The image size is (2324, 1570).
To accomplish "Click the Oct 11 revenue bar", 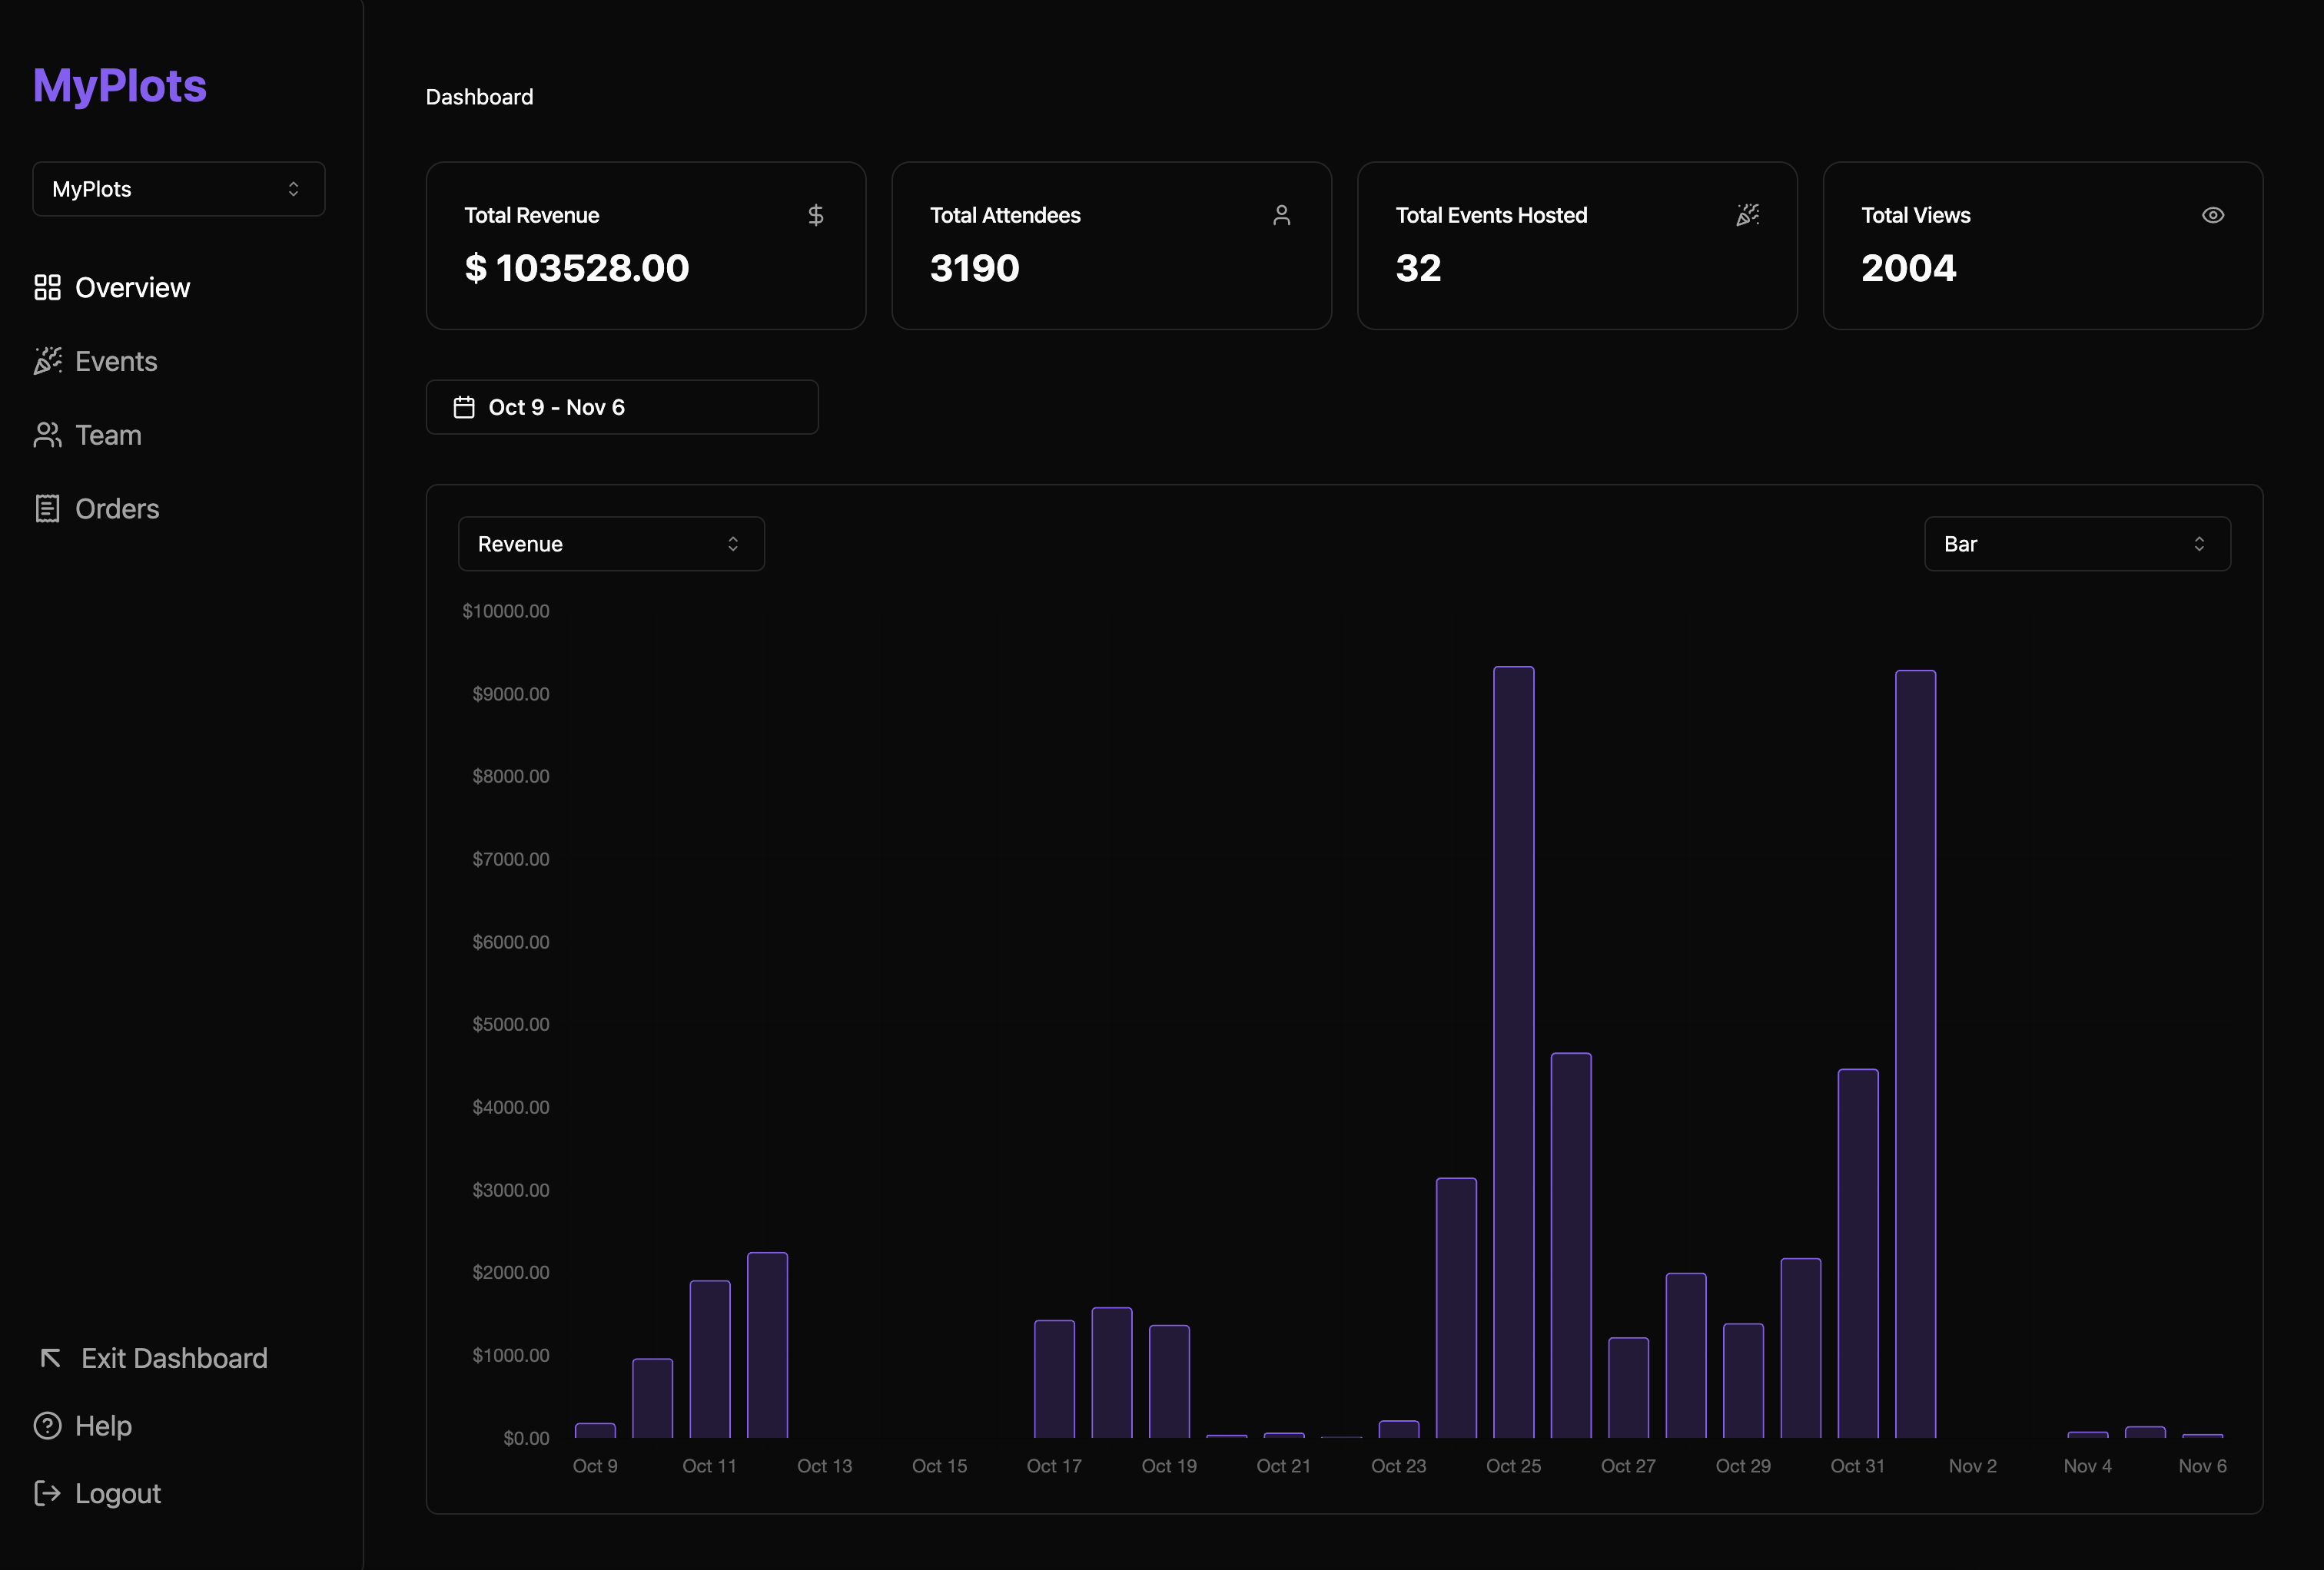I will pos(709,1359).
